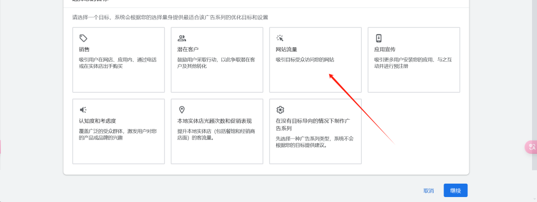
Task: Select 在没有目标导向的情况下制作广告系列 heading
Action: [312, 125]
